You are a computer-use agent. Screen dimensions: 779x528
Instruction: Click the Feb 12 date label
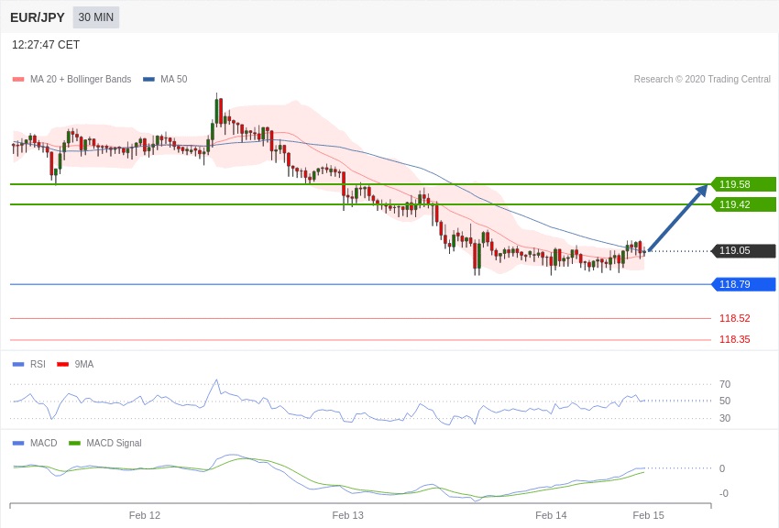145,515
